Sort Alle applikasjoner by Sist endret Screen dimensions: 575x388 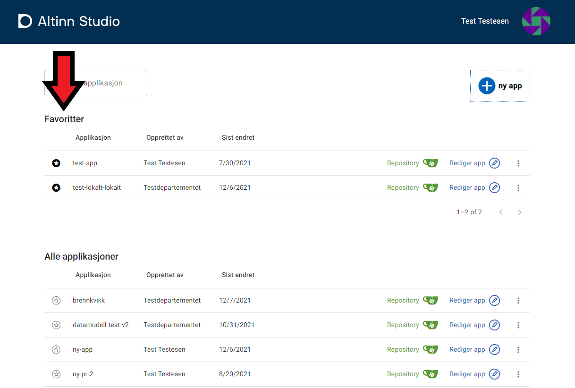pyautogui.click(x=238, y=275)
